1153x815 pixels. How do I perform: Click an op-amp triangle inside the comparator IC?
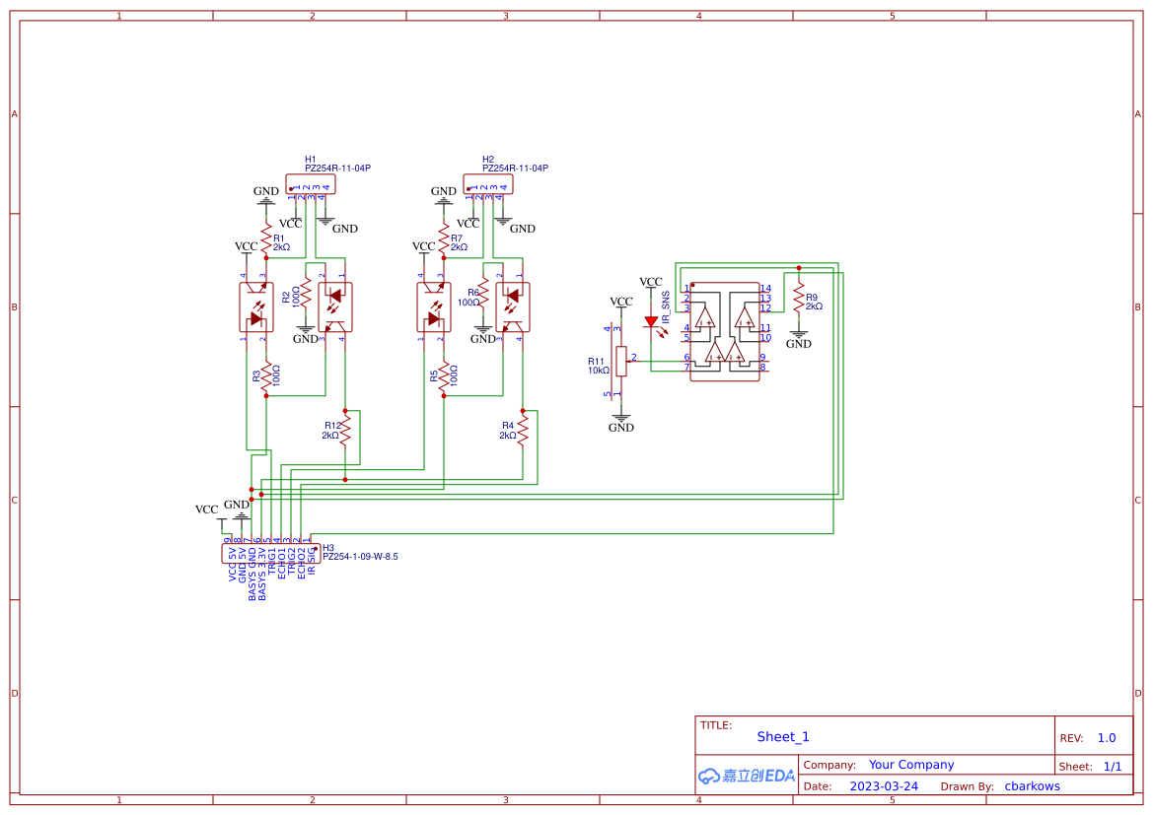(707, 318)
